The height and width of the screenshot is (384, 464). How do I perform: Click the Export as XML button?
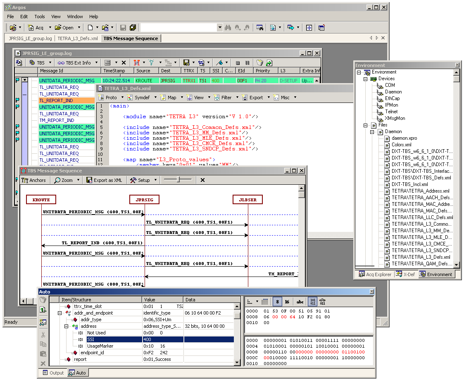click(x=104, y=180)
